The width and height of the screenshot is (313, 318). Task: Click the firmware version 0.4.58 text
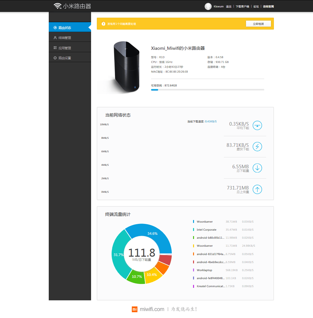tap(219, 57)
